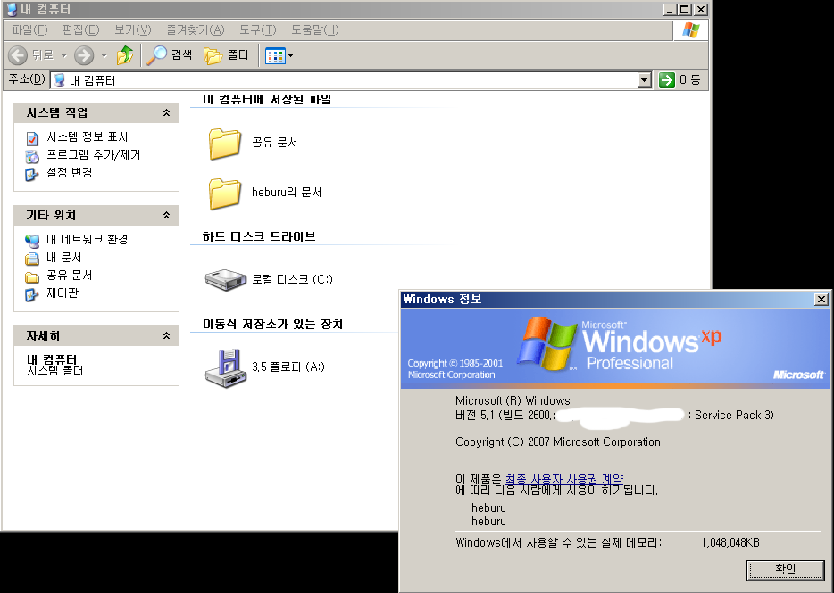Screen dimensions: 834x593
Task: Click the 제어판 icon in sidebar
Action: click(32, 294)
